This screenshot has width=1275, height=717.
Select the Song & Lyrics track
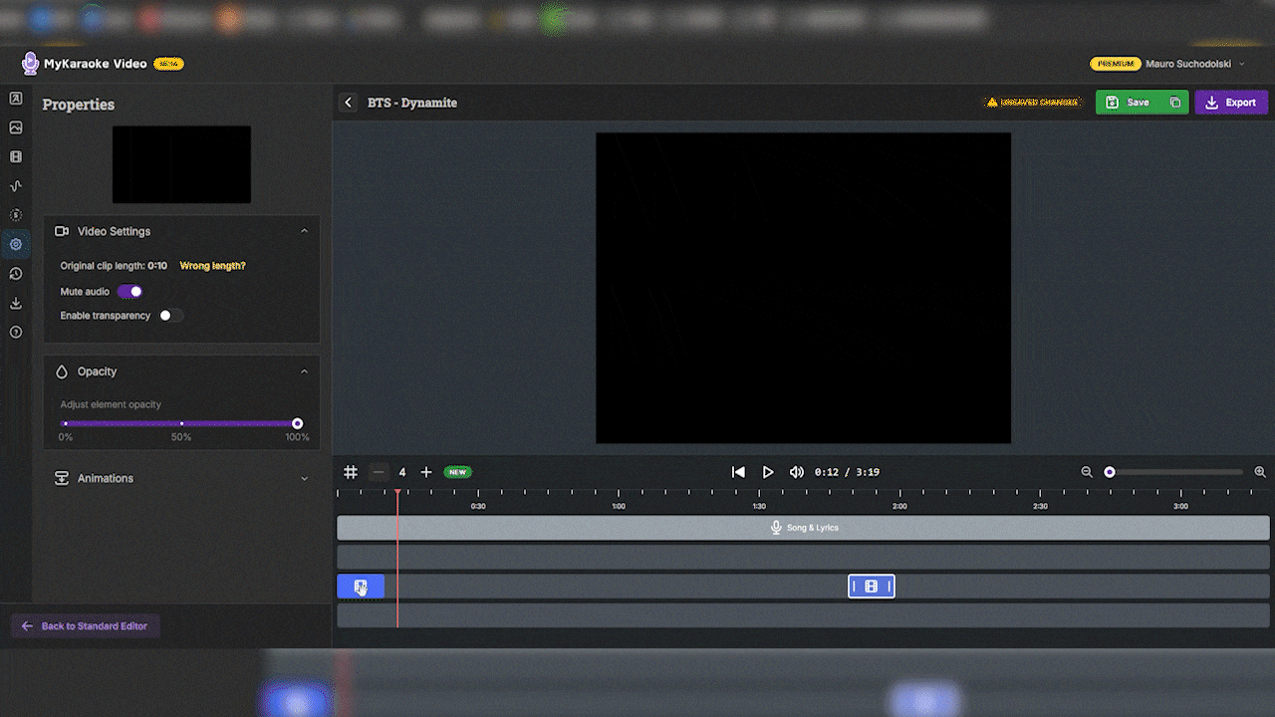click(x=803, y=528)
